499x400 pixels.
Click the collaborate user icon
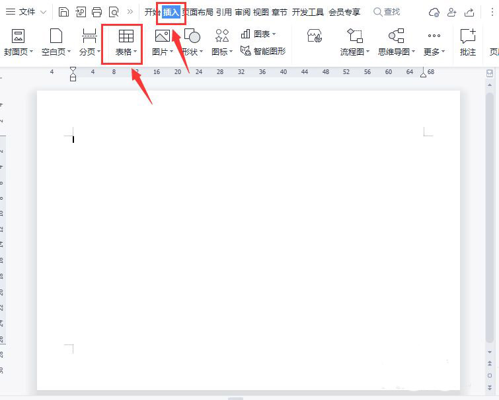tap(451, 13)
